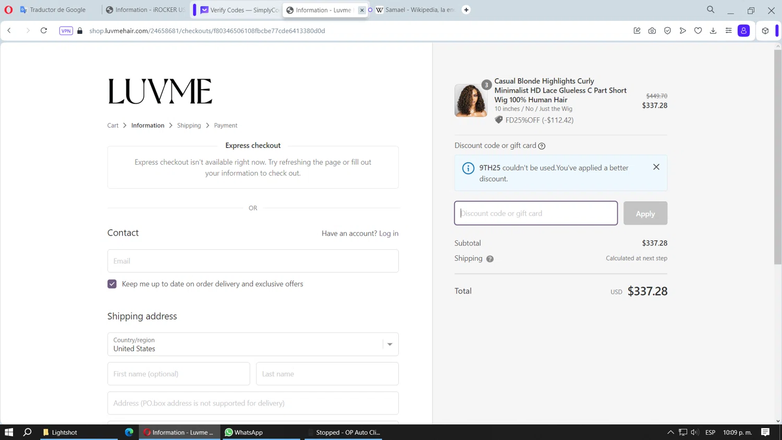Image resolution: width=782 pixels, height=440 pixels.
Task: Click the Shipping help question icon
Action: coord(490,259)
